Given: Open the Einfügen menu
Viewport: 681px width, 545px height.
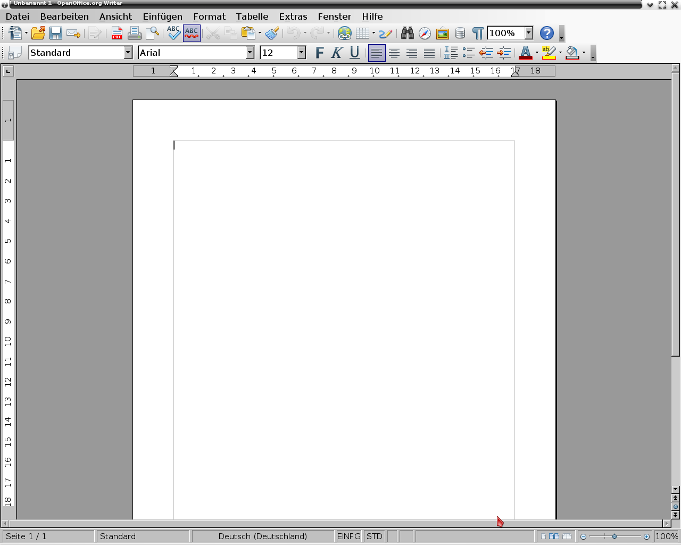Looking at the screenshot, I should (x=162, y=16).
